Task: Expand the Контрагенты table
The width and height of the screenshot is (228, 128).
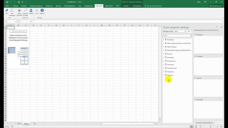Action: click(164, 61)
